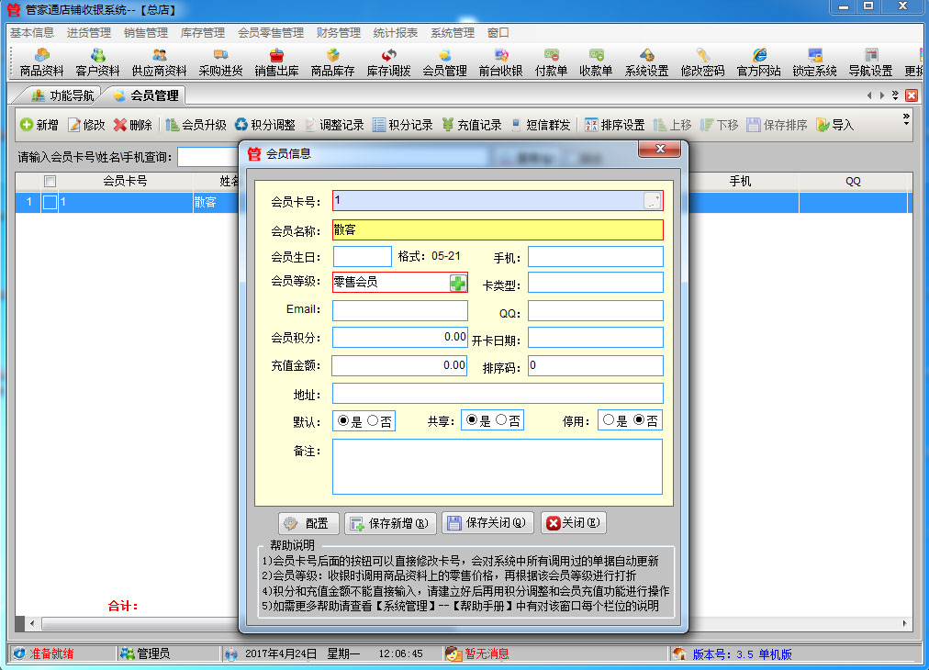
Task: Open 导航设置 toolbar icon
Action: click(x=870, y=62)
